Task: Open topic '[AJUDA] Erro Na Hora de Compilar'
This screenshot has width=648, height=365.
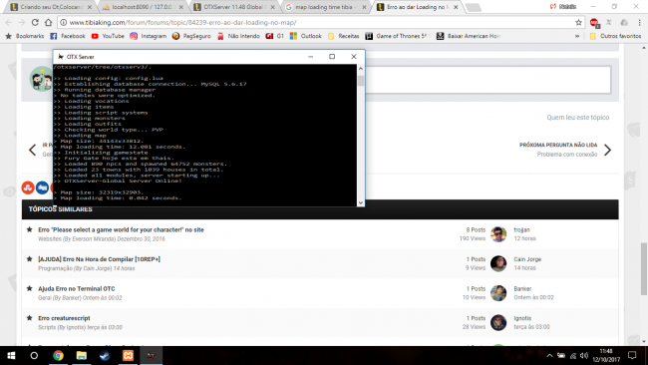Action: pos(99,259)
